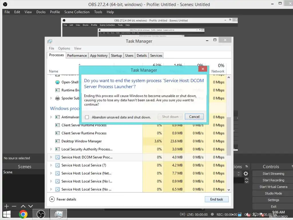Open Chrome from the taskbar
This screenshot has width=293, height=220.
23,214
